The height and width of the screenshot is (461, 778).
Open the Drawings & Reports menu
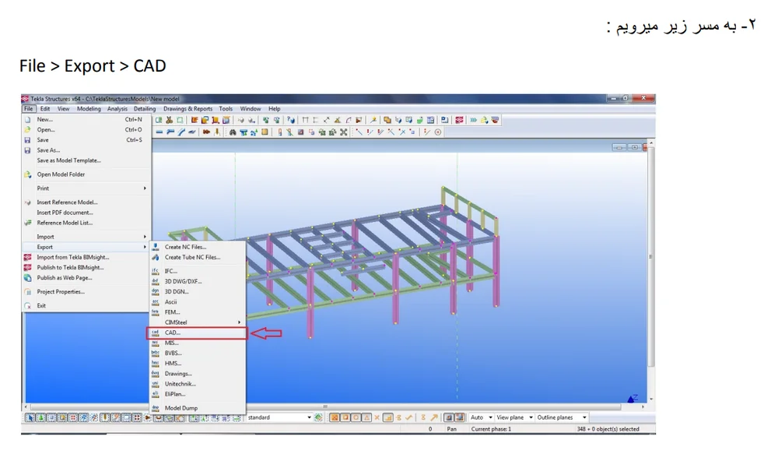click(x=187, y=109)
